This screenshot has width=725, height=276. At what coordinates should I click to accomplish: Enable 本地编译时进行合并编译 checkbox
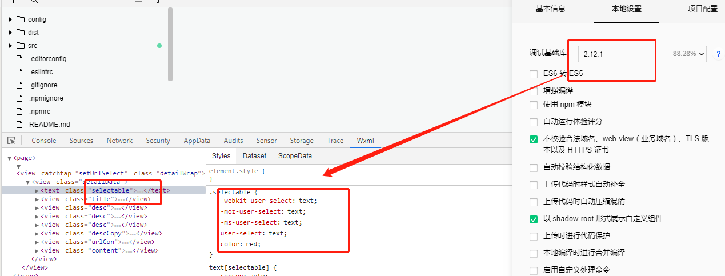pos(534,253)
